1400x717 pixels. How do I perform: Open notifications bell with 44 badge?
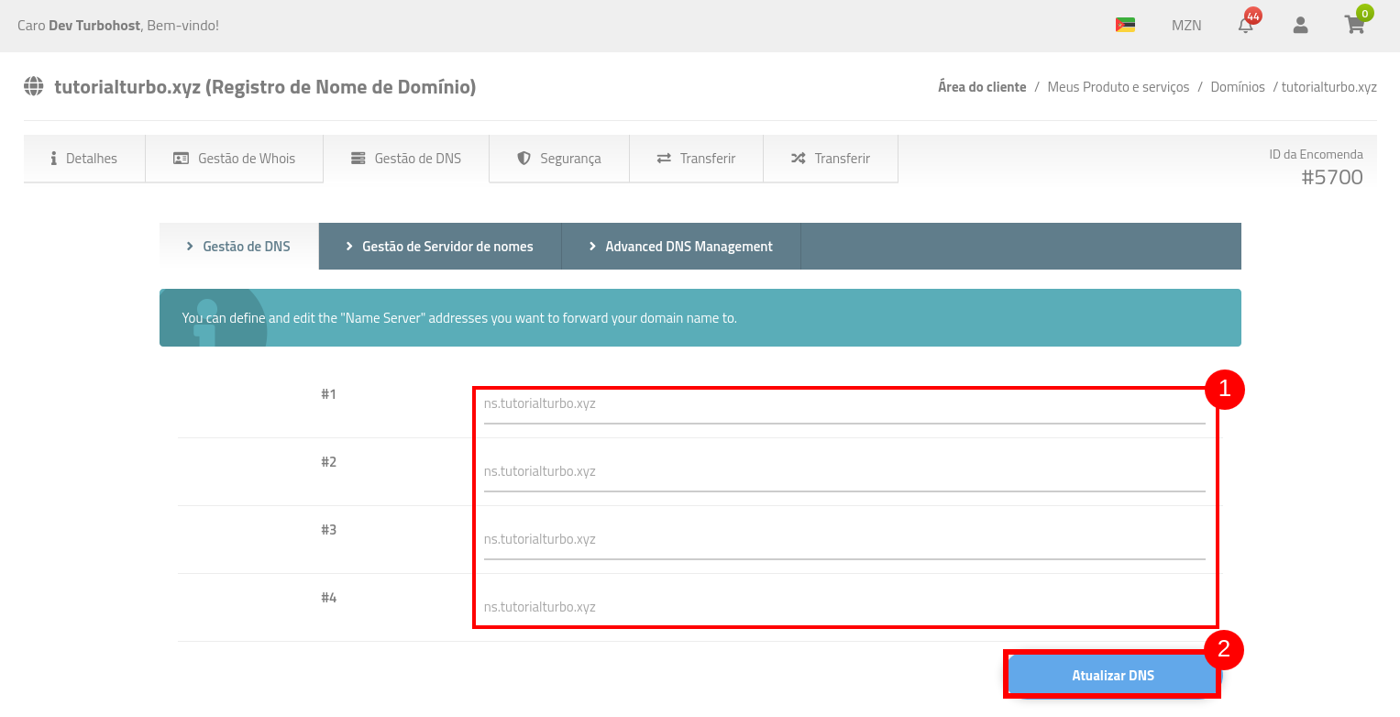tap(1245, 26)
